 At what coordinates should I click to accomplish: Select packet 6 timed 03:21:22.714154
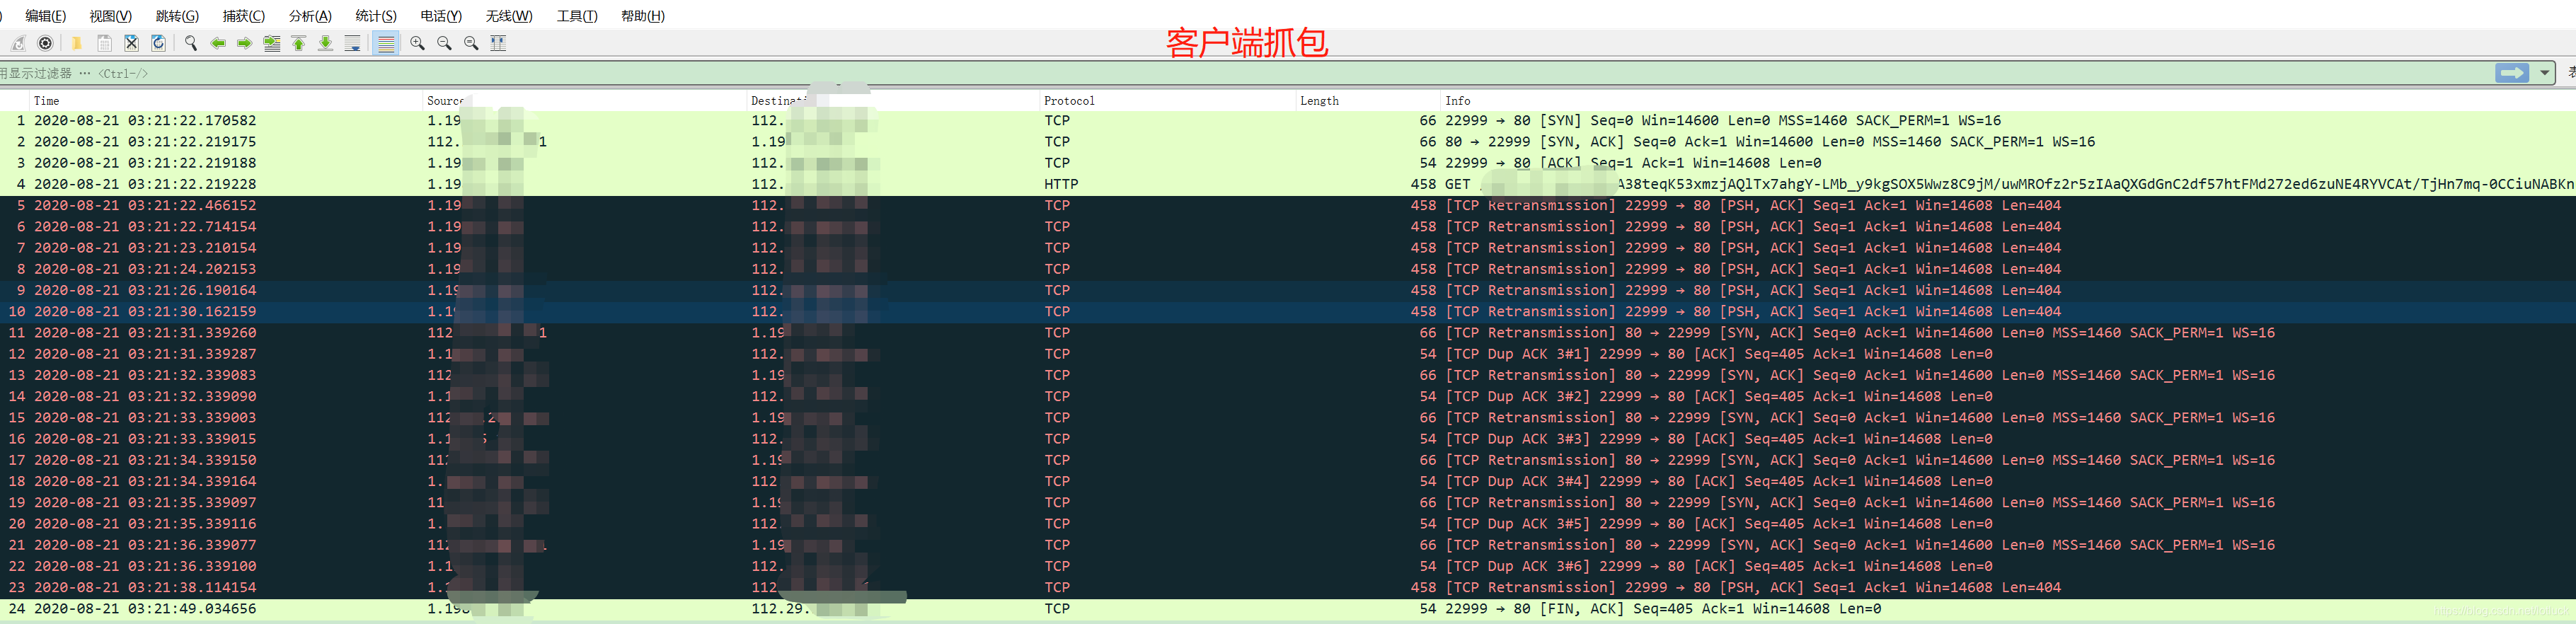point(1288,227)
